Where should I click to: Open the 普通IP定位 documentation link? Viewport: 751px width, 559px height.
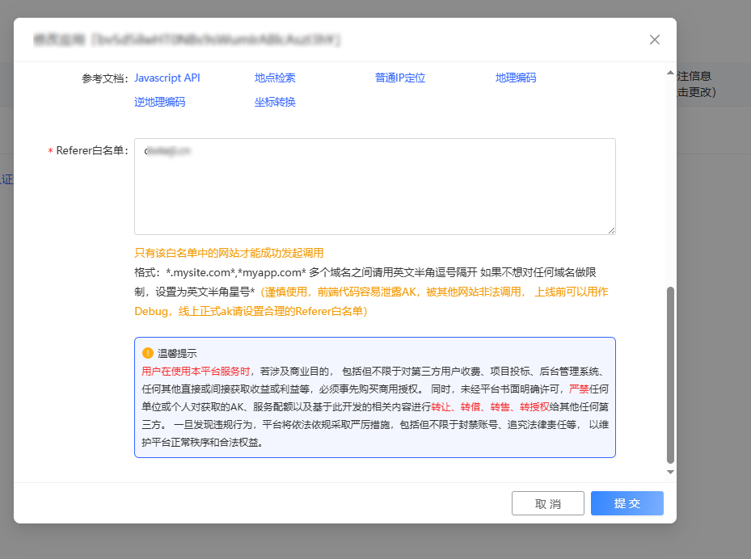(x=399, y=78)
